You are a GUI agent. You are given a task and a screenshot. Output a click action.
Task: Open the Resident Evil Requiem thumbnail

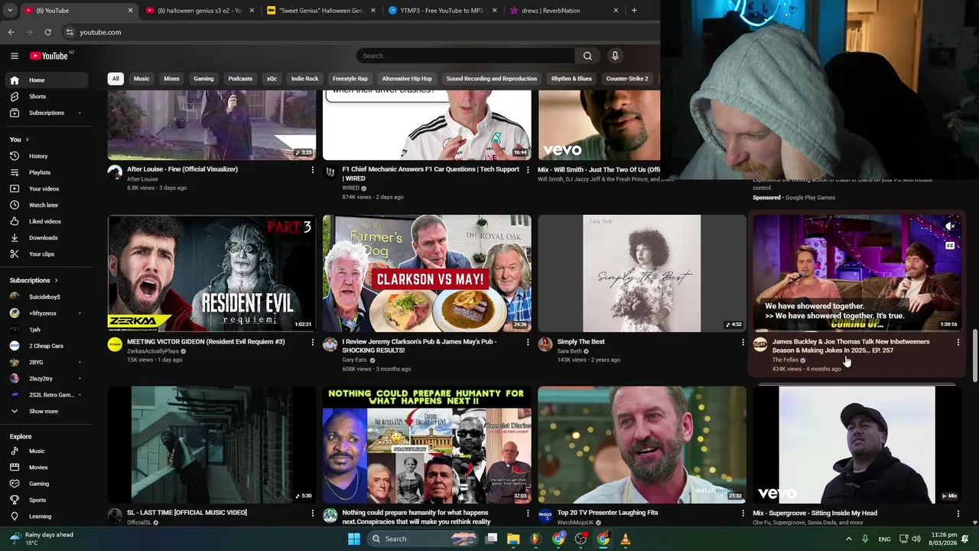pyautogui.click(x=212, y=273)
